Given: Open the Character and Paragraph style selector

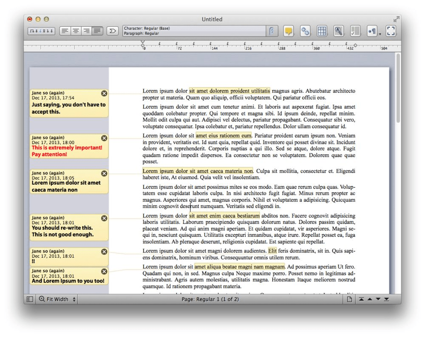Looking at the screenshot, I should (x=195, y=31).
